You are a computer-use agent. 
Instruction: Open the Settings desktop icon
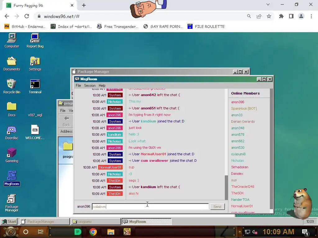pos(35,64)
